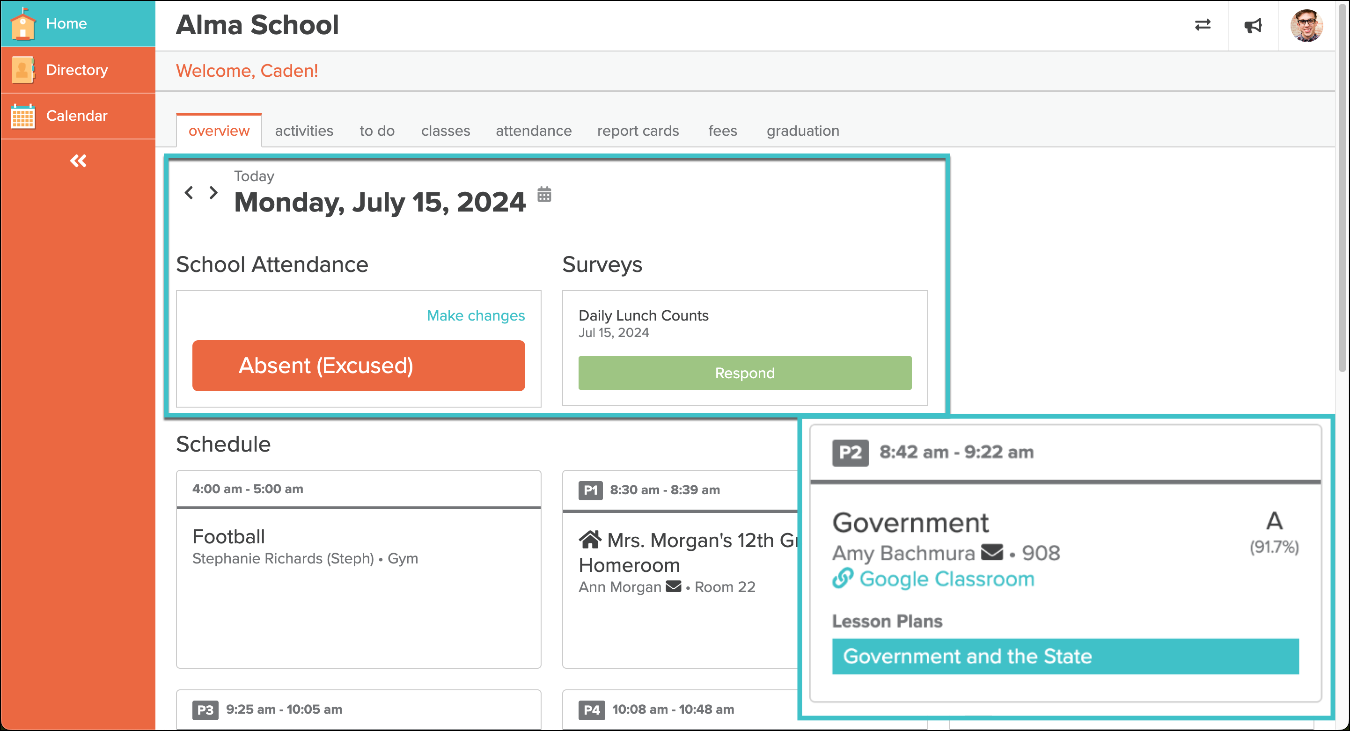Switch to the activities tab
The height and width of the screenshot is (731, 1350).
point(304,131)
